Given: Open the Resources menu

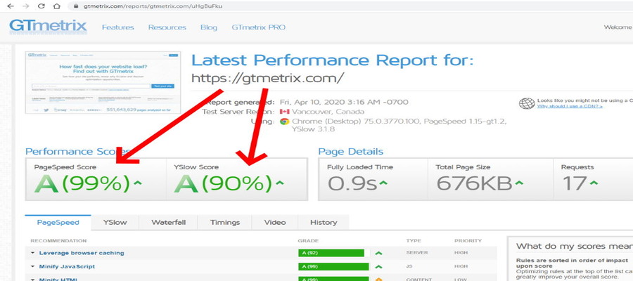Looking at the screenshot, I should (167, 27).
